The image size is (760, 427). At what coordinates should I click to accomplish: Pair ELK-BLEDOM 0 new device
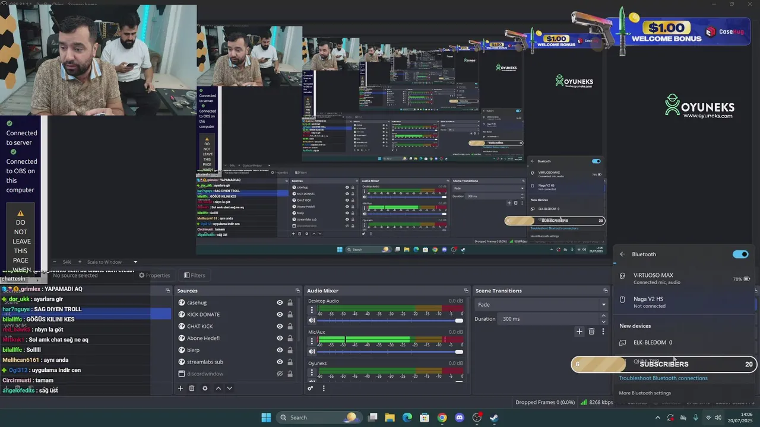click(x=684, y=342)
